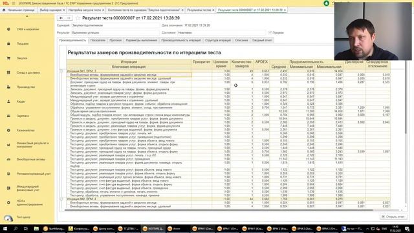The width and height of the screenshot is (414, 233).
Task: Open the Производительность итераций tab
Action: tap(181, 40)
